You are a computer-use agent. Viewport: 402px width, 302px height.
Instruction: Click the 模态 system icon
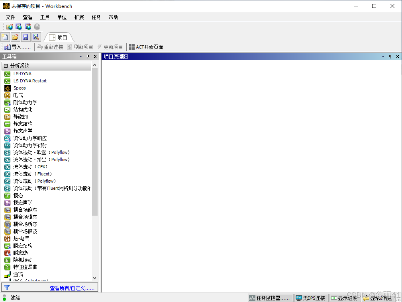[x=8, y=196]
